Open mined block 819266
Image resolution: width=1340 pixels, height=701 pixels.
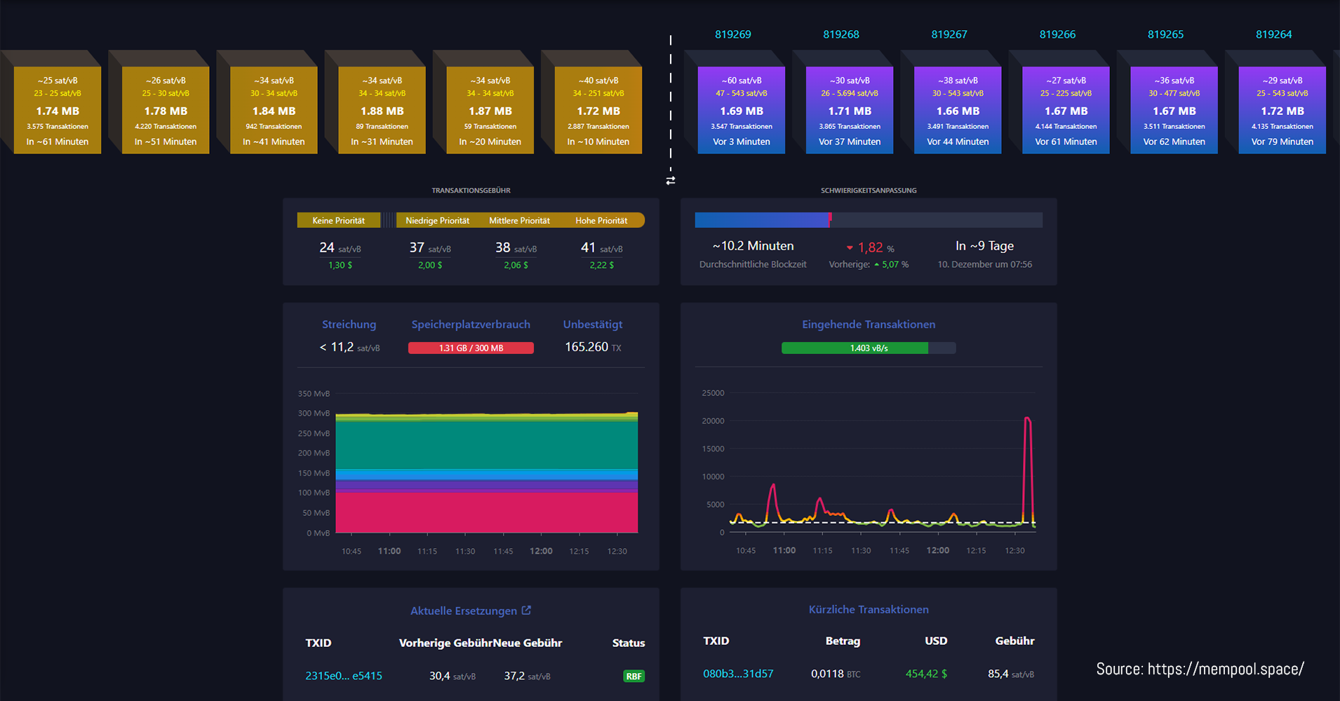pos(1066,110)
